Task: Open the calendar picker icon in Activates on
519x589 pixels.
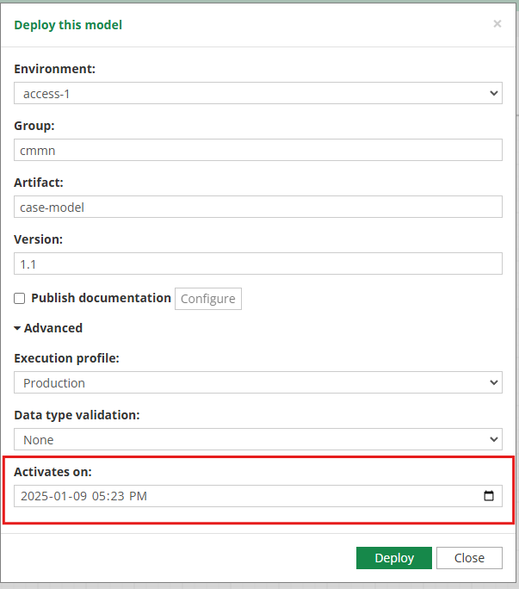Action: (x=489, y=496)
